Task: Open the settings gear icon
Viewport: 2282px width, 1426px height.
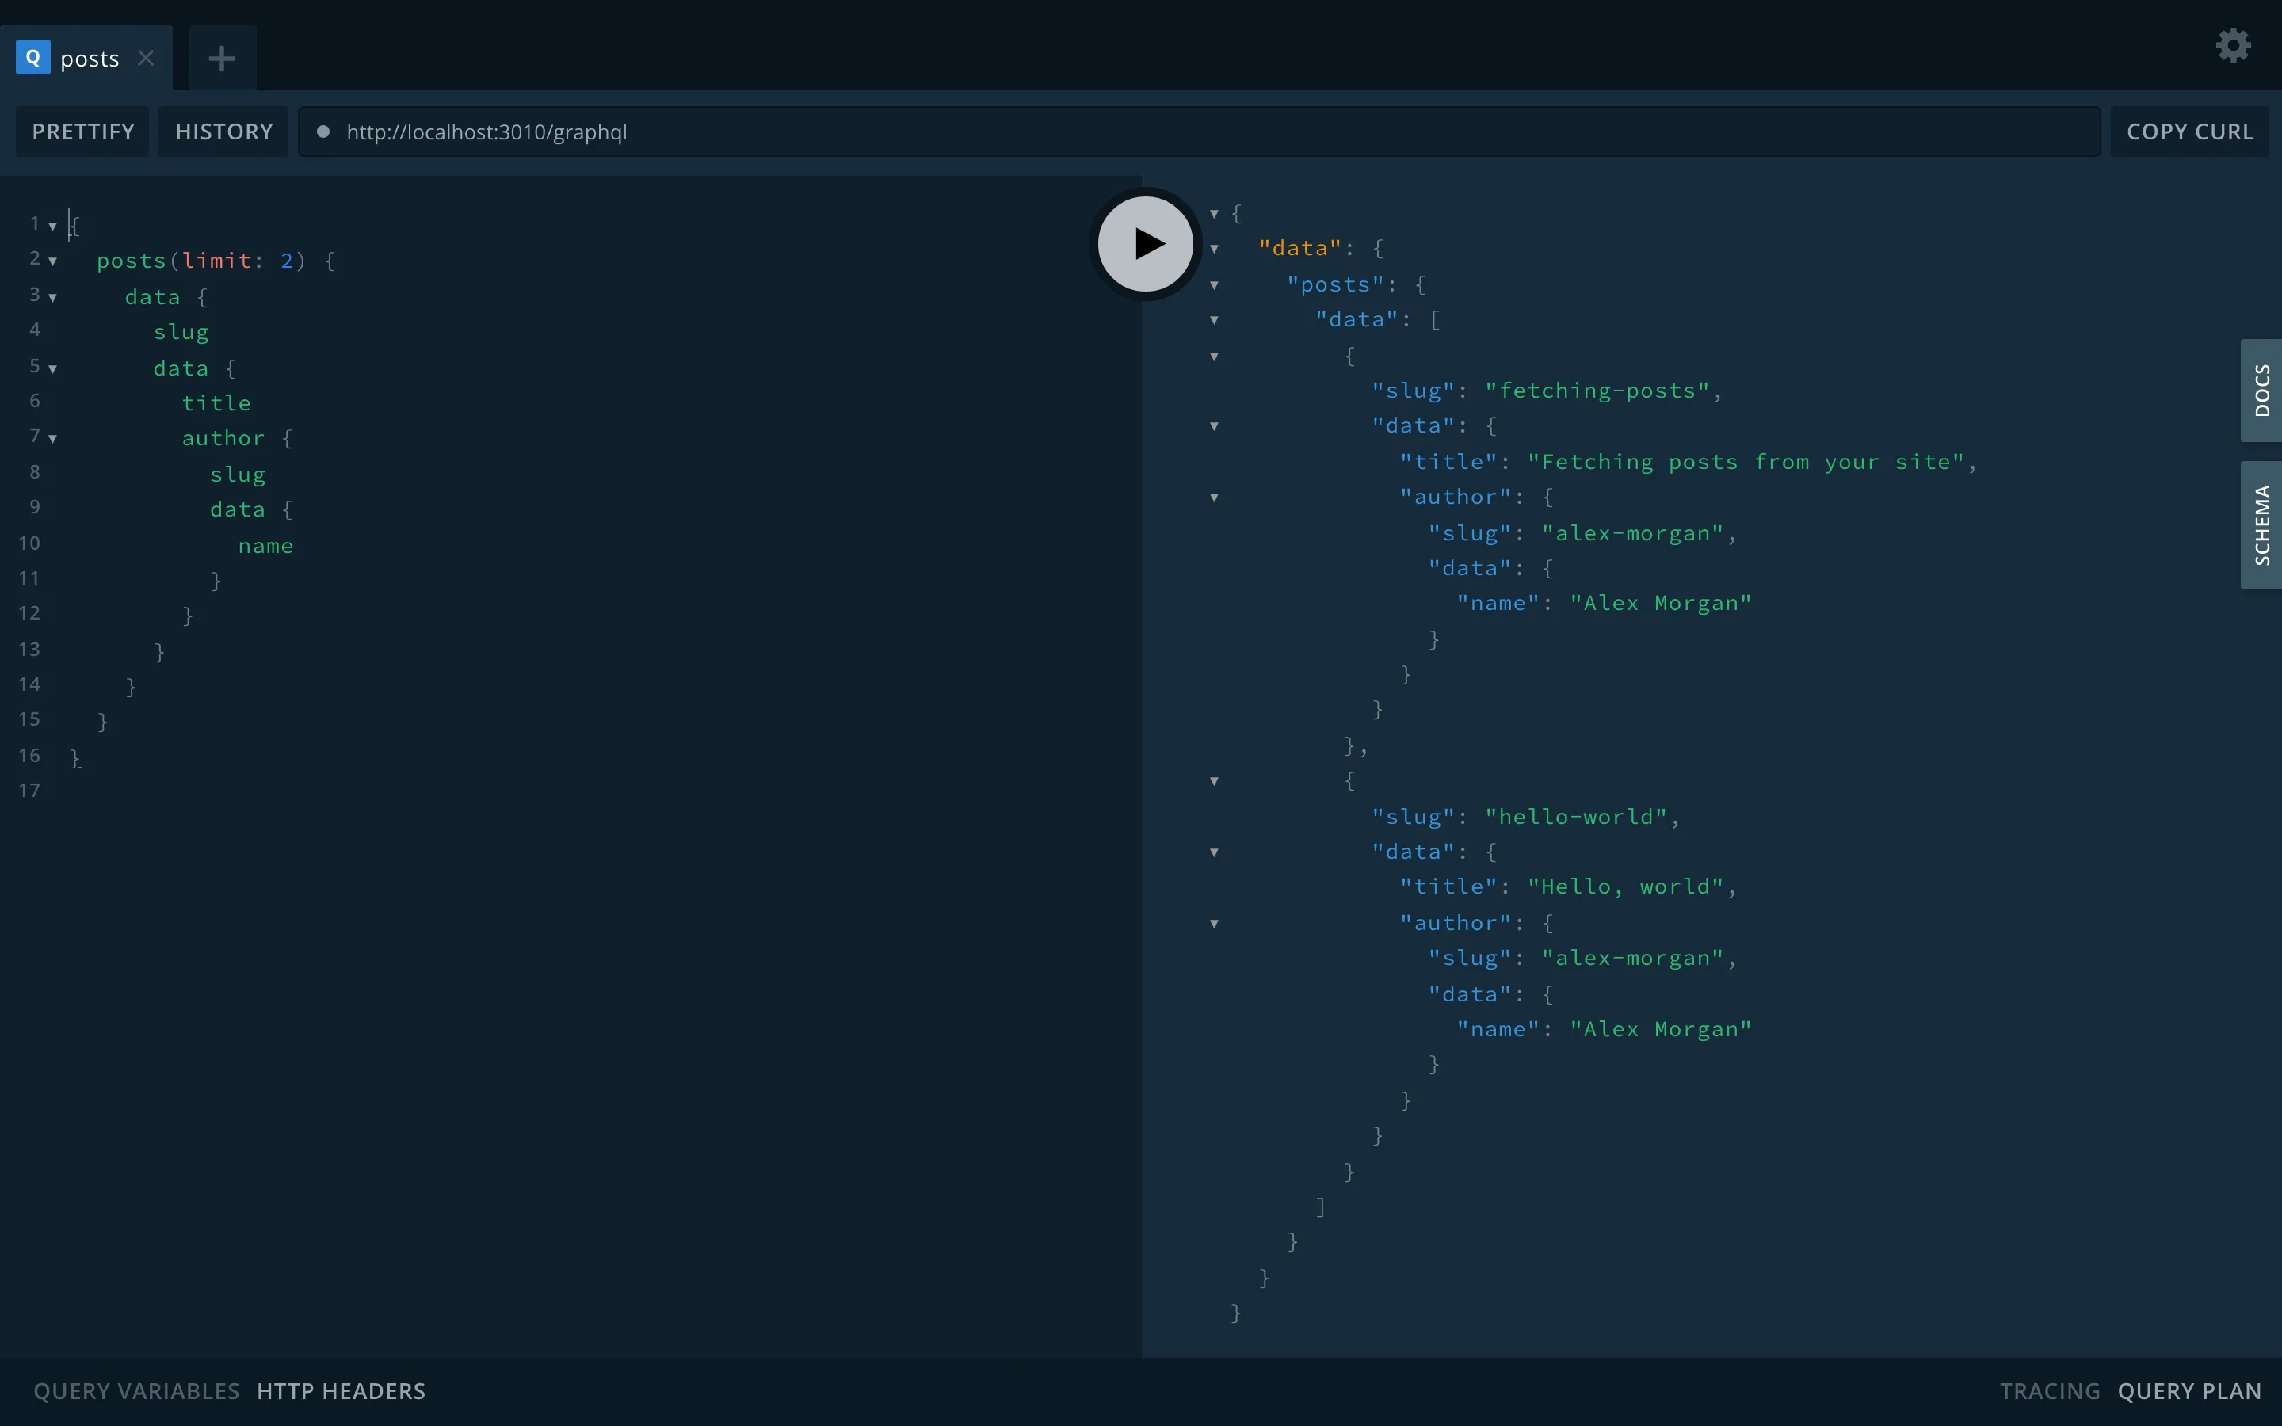Action: click(2233, 45)
